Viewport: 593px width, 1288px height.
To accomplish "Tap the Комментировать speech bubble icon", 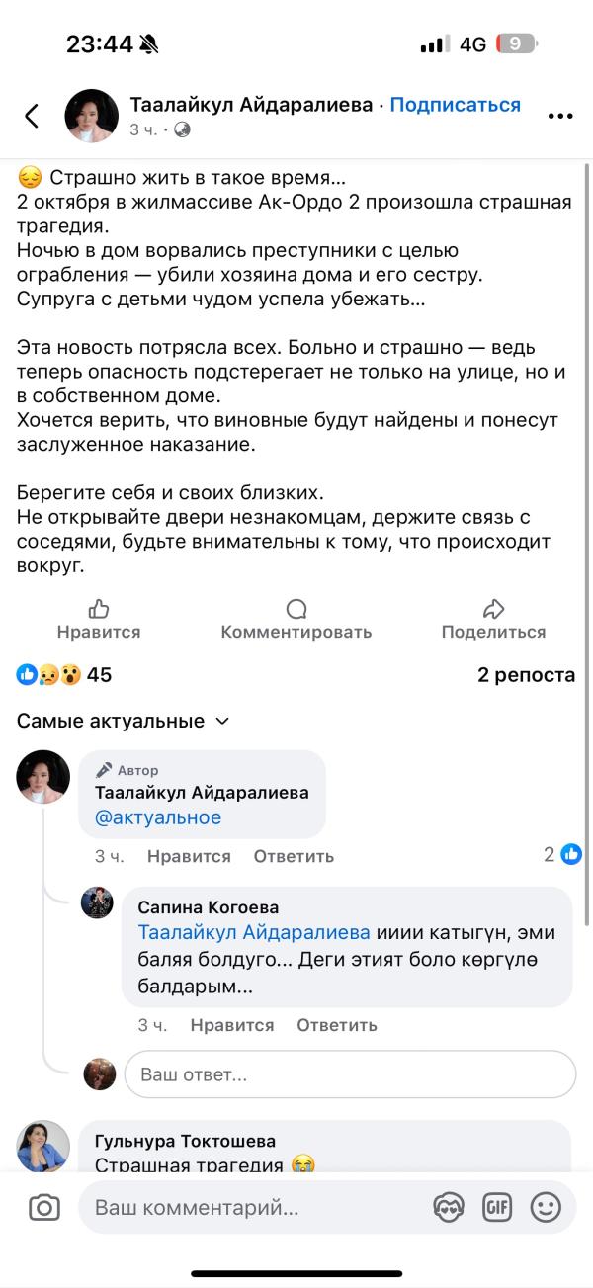I will click(296, 609).
